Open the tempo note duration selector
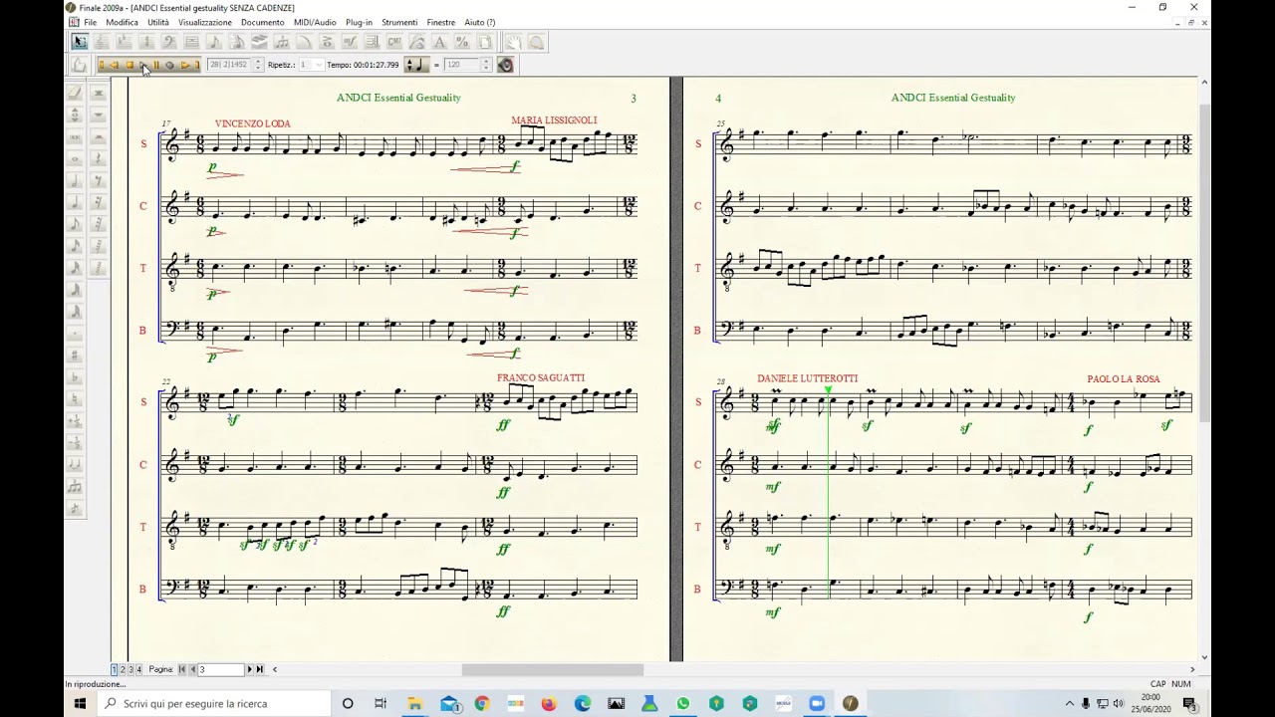1275x717 pixels. pyautogui.click(x=416, y=65)
